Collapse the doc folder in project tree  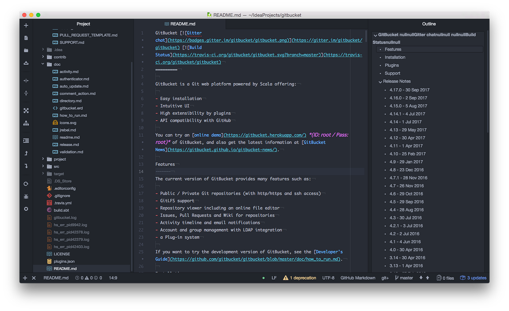43,64
